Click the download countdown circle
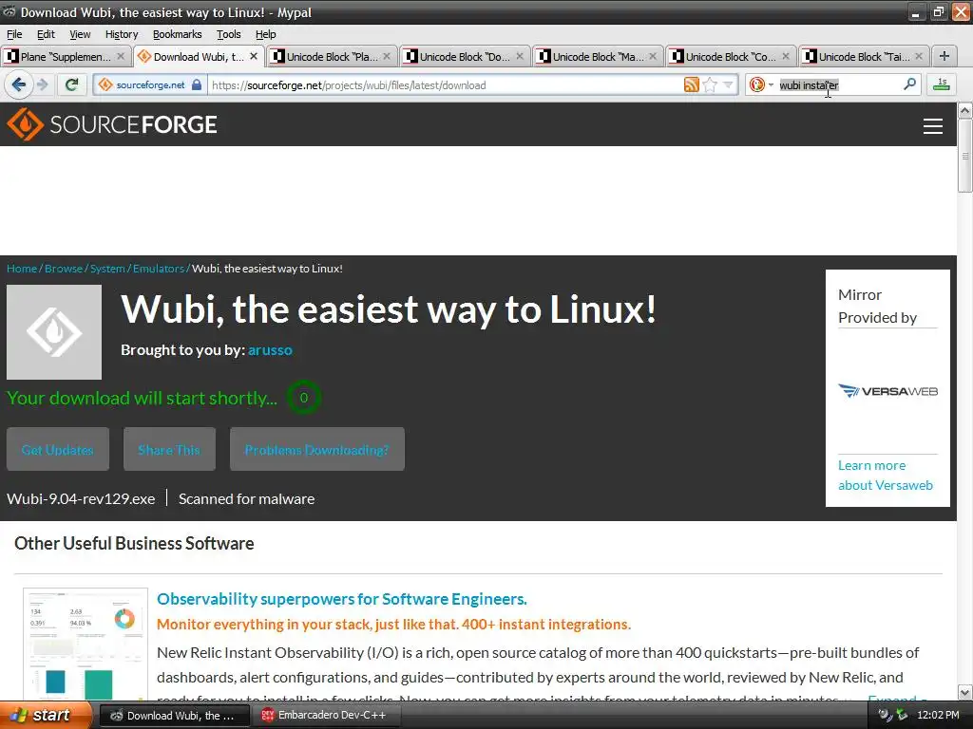973x729 pixels. [x=303, y=398]
